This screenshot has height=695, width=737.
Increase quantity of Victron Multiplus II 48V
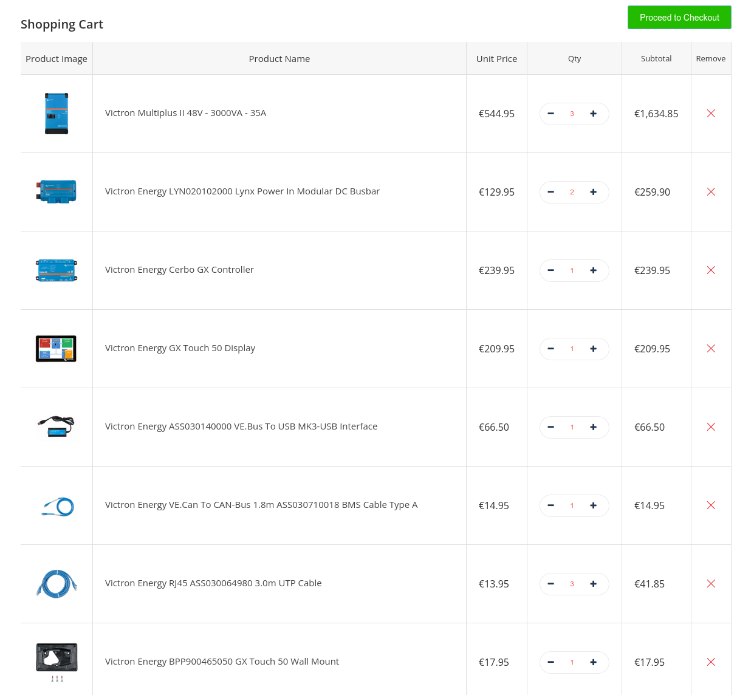(593, 114)
